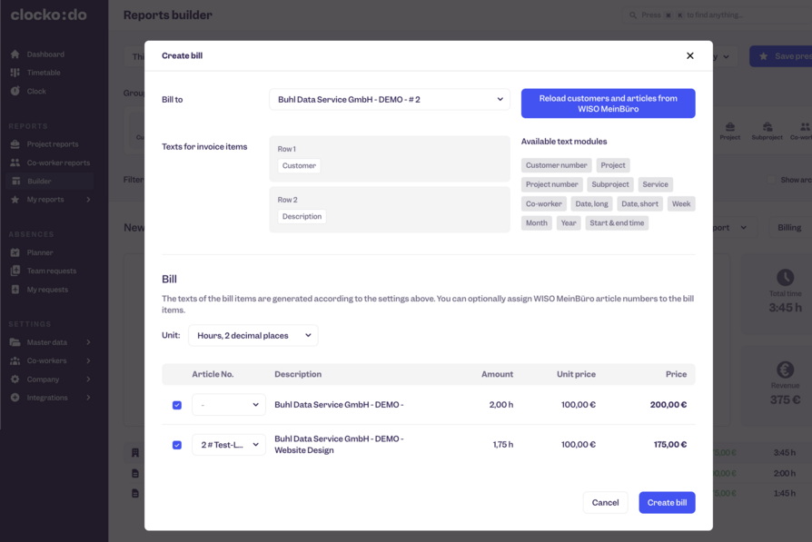
Task: Expand Master data submenu chevron
Action: (x=88, y=342)
